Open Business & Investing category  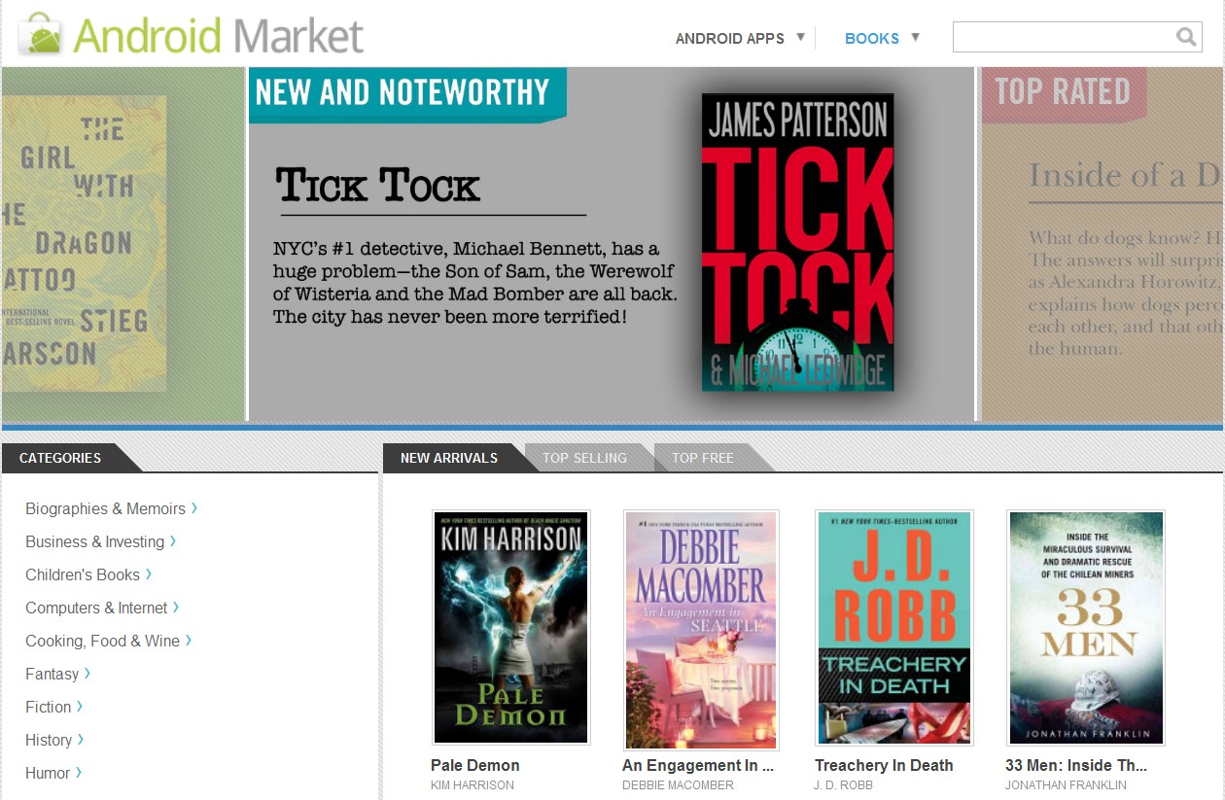(94, 541)
